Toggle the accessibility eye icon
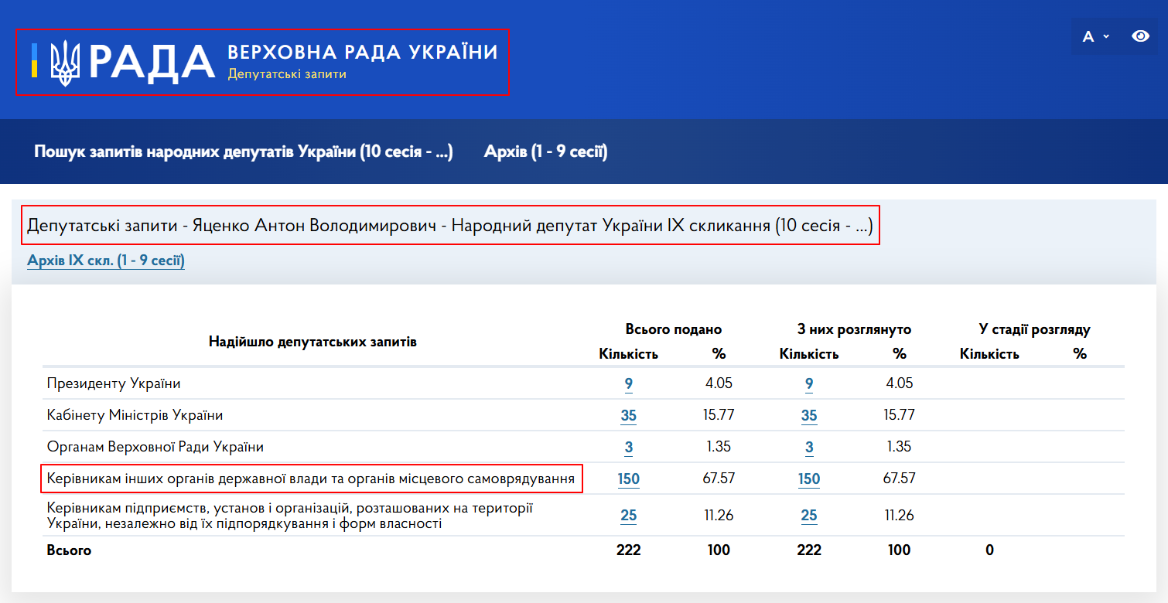The width and height of the screenshot is (1168, 603). pos(1140,36)
